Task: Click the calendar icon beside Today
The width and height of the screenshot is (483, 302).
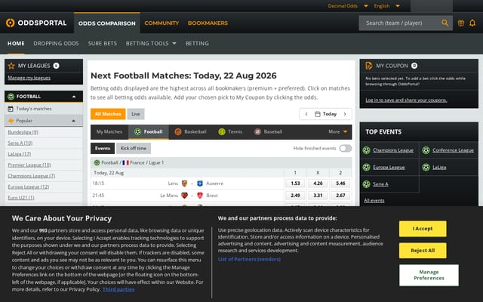Action: click(x=317, y=114)
